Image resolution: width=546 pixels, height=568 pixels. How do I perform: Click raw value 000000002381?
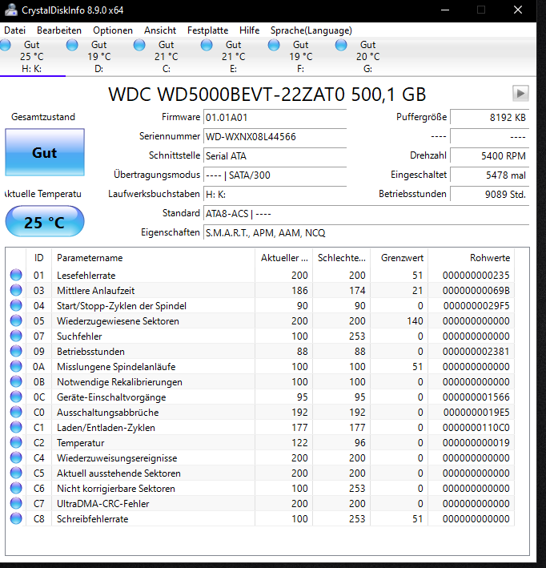476,352
